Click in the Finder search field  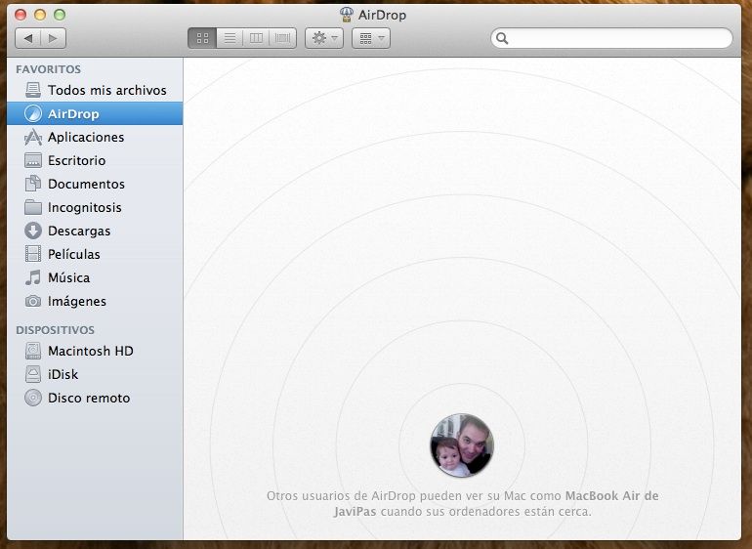[615, 38]
